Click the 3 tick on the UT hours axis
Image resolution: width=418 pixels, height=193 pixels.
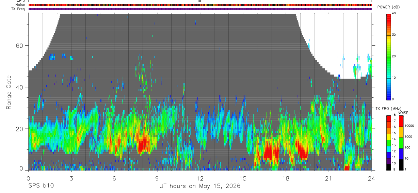point(71,178)
